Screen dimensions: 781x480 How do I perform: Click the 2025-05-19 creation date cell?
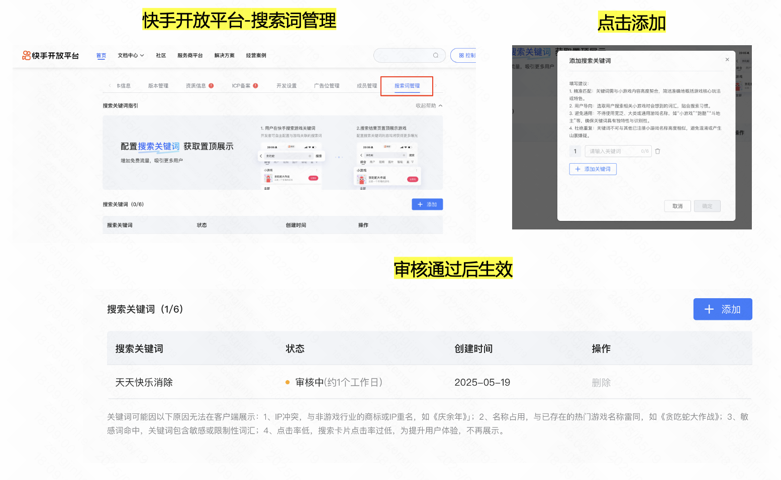(482, 383)
